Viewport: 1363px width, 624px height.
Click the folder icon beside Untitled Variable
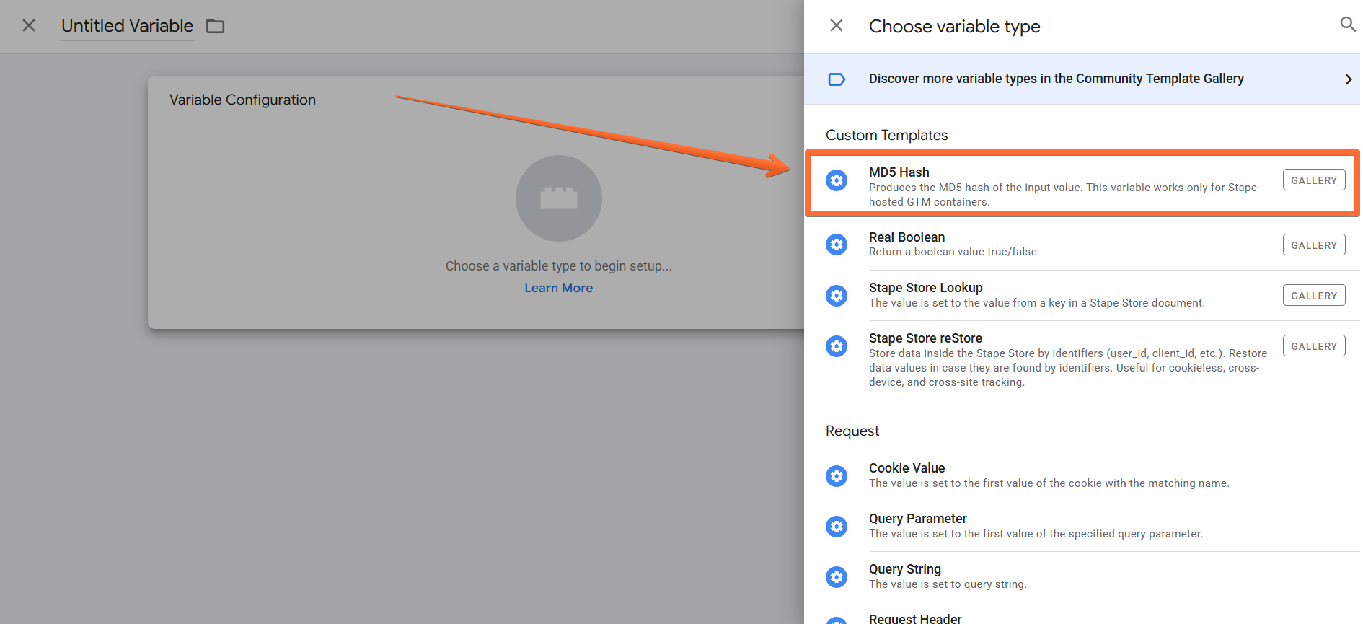point(216,26)
